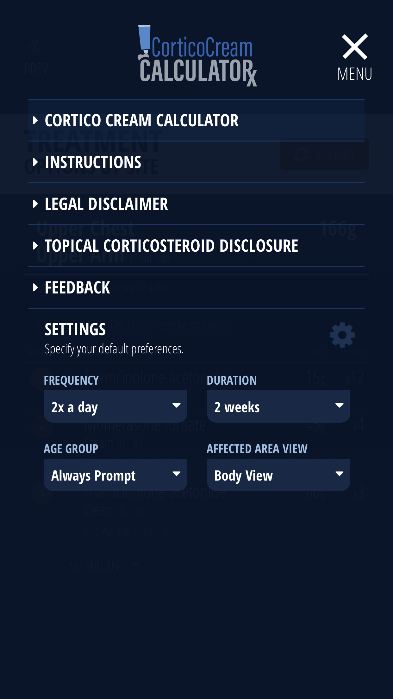The width and height of the screenshot is (393, 699).
Task: Expand the Topical Corticosteroid Disclosure section
Action: (x=35, y=246)
